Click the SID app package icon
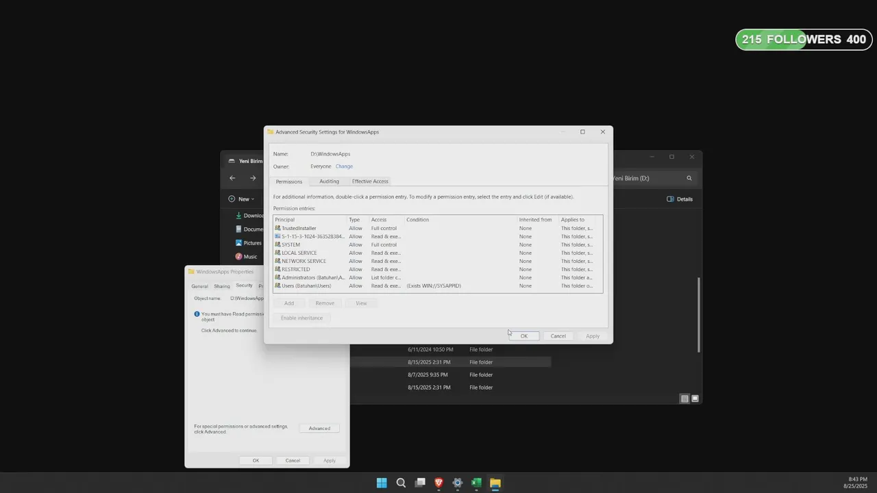The width and height of the screenshot is (877, 493). pos(277,236)
